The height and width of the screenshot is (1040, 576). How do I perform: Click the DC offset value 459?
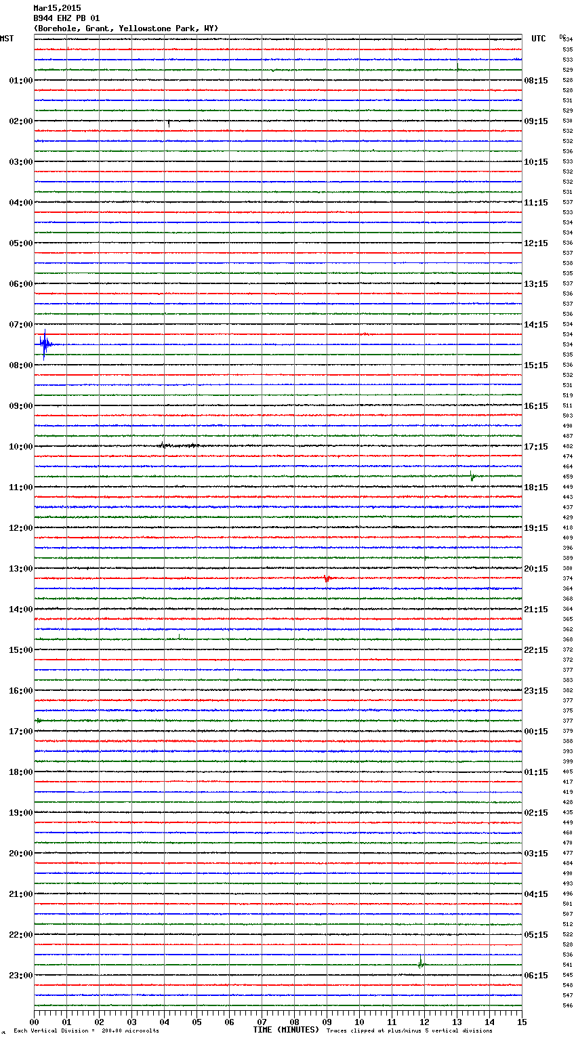(568, 477)
